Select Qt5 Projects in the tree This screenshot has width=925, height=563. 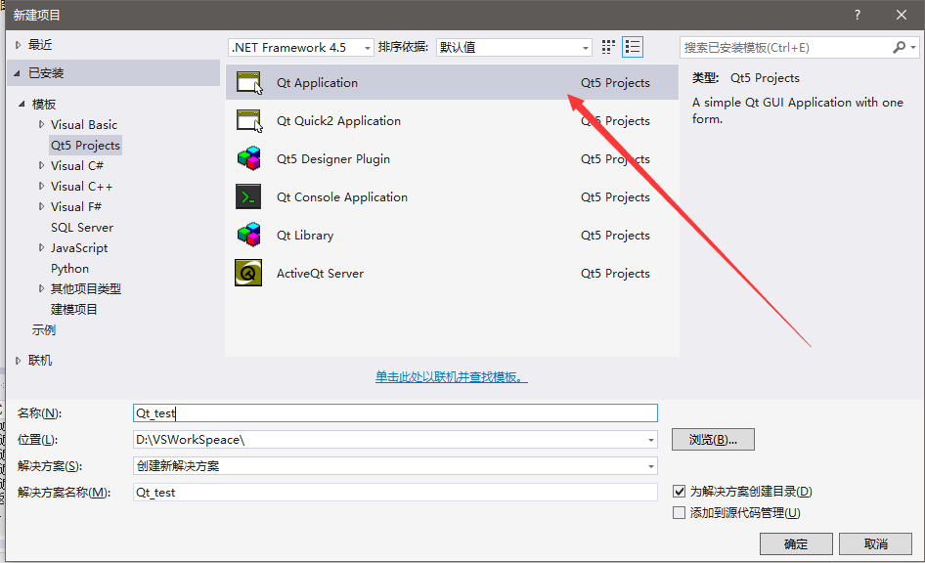pyautogui.click(x=85, y=145)
